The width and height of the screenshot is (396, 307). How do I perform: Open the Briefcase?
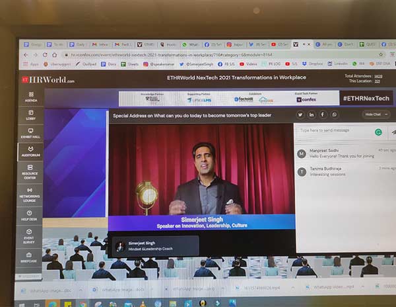(29, 257)
